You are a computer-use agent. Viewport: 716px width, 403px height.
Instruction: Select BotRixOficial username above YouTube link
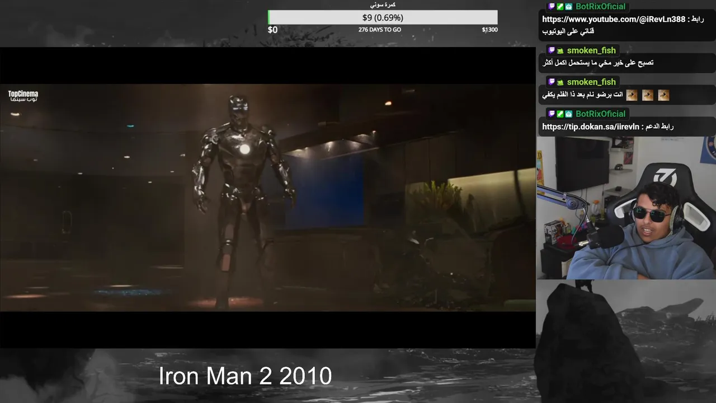point(600,7)
